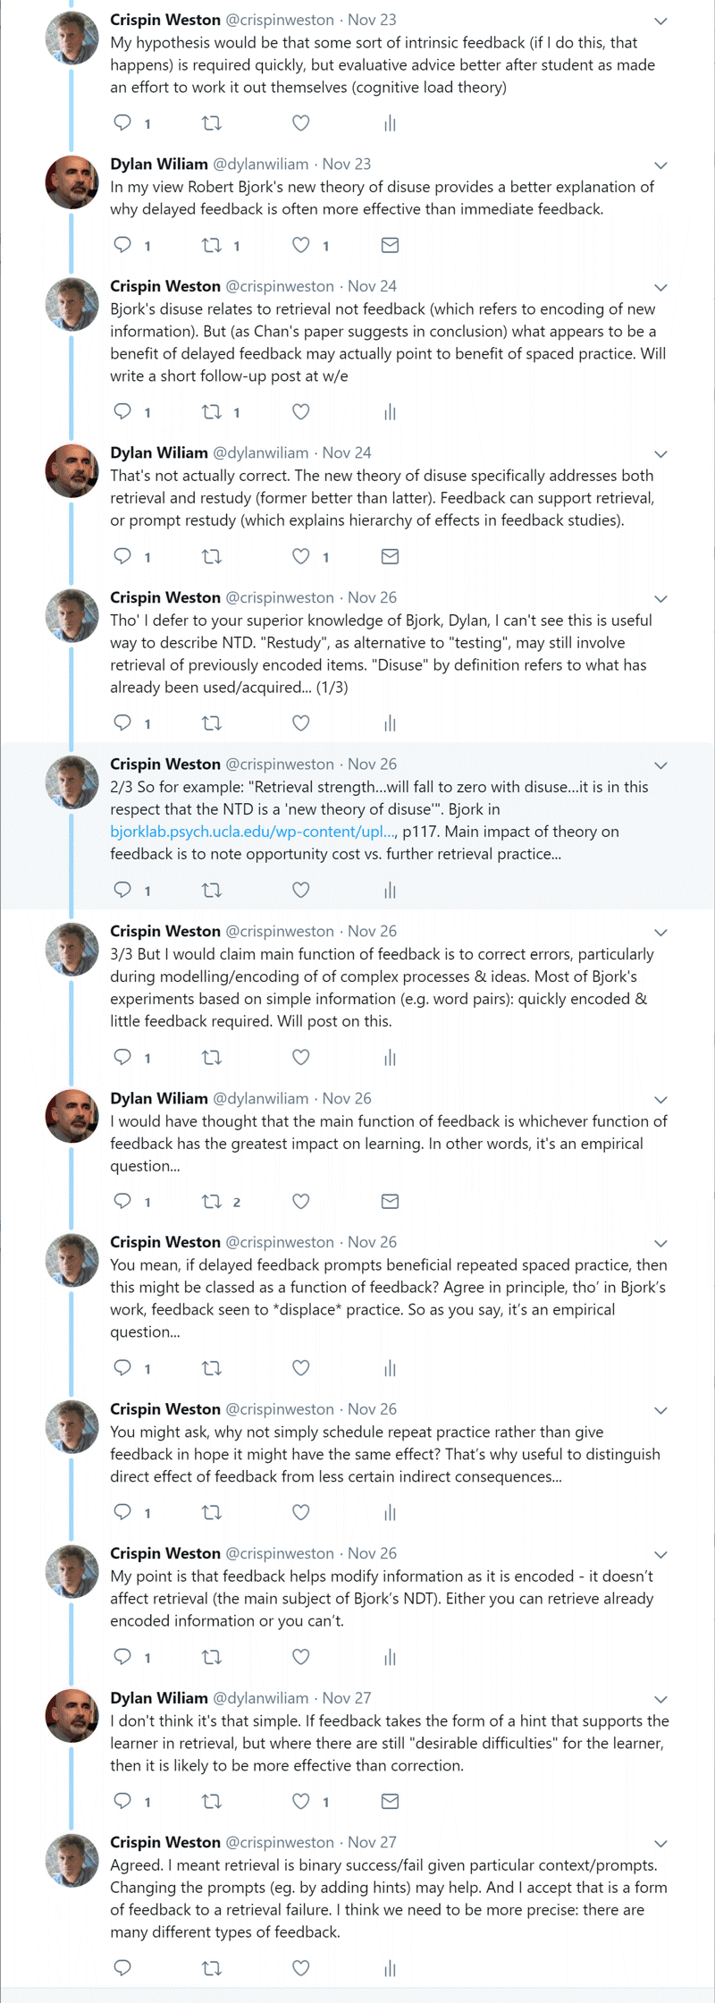This screenshot has height=2003, width=715.
Task: Expand options menu on Dylan's Nov 27 tweet
Action: coord(661,1699)
